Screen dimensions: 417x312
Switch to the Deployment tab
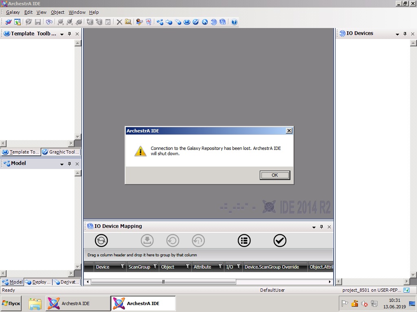point(38,282)
